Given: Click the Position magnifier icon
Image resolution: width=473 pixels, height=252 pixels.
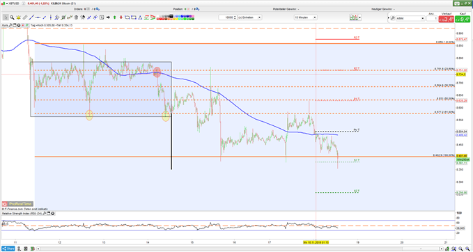Looking at the screenshot, I should click(x=197, y=9).
